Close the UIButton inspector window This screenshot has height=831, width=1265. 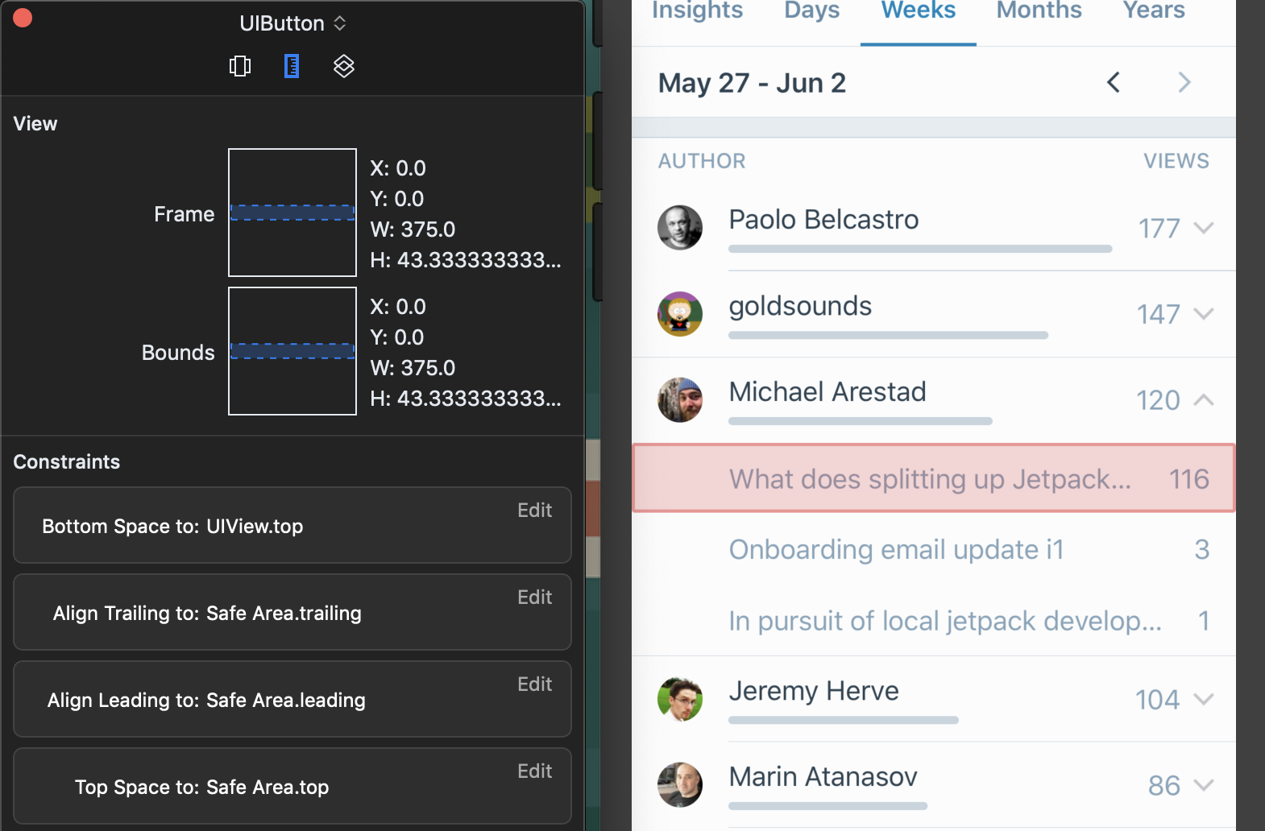coord(23,18)
